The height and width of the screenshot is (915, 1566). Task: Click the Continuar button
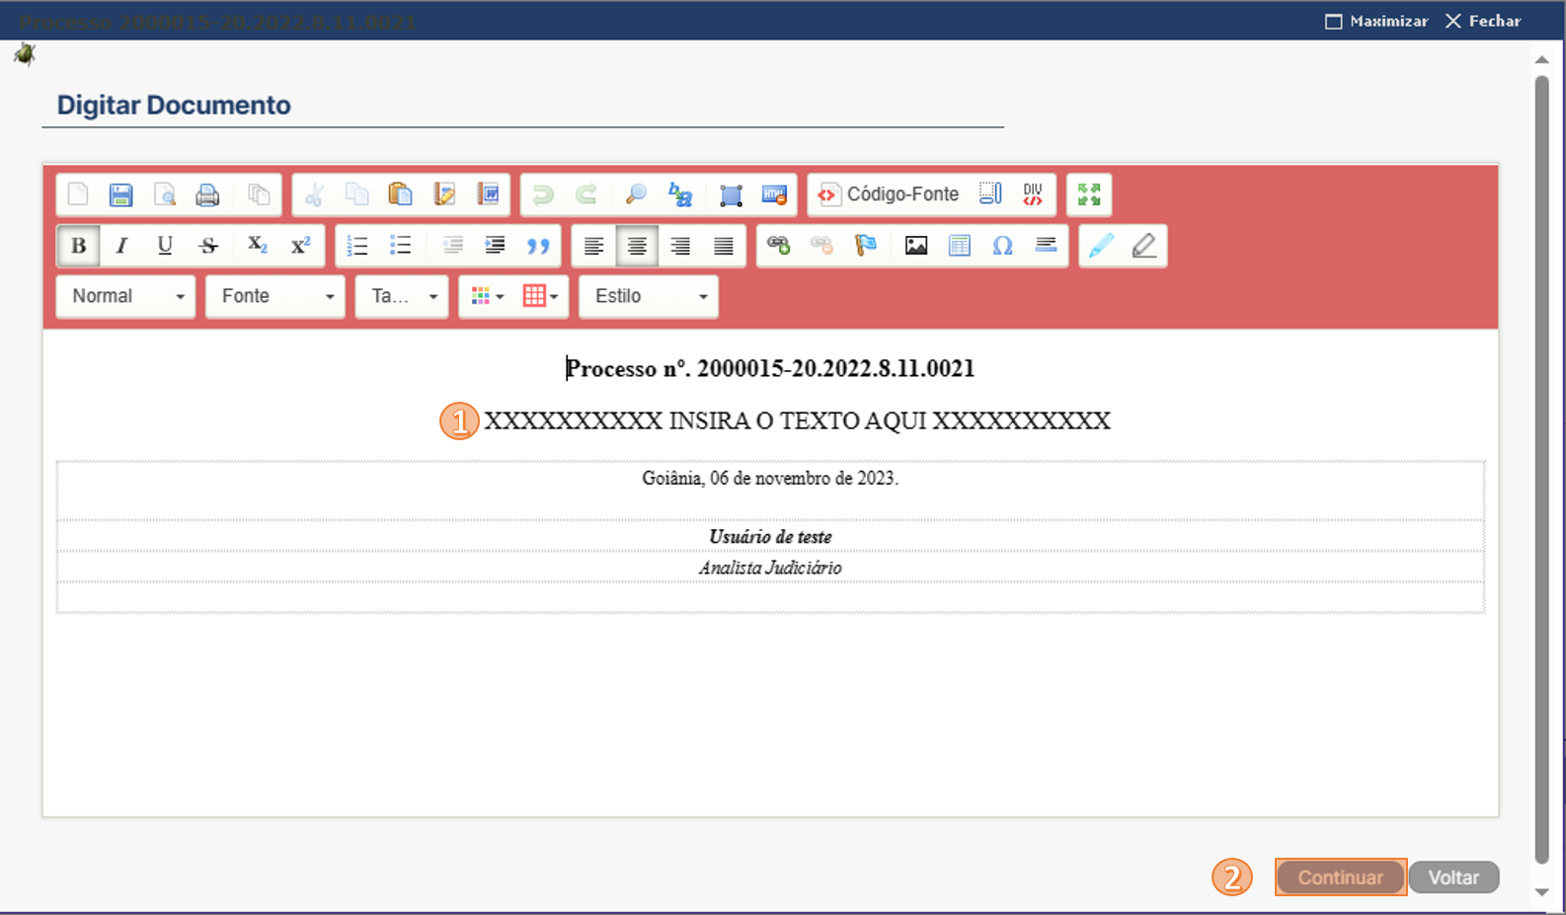click(x=1341, y=877)
